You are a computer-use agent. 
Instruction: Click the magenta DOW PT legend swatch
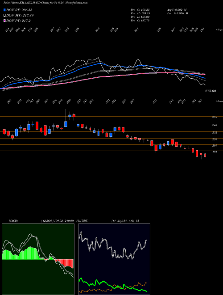[x=4, y=21]
